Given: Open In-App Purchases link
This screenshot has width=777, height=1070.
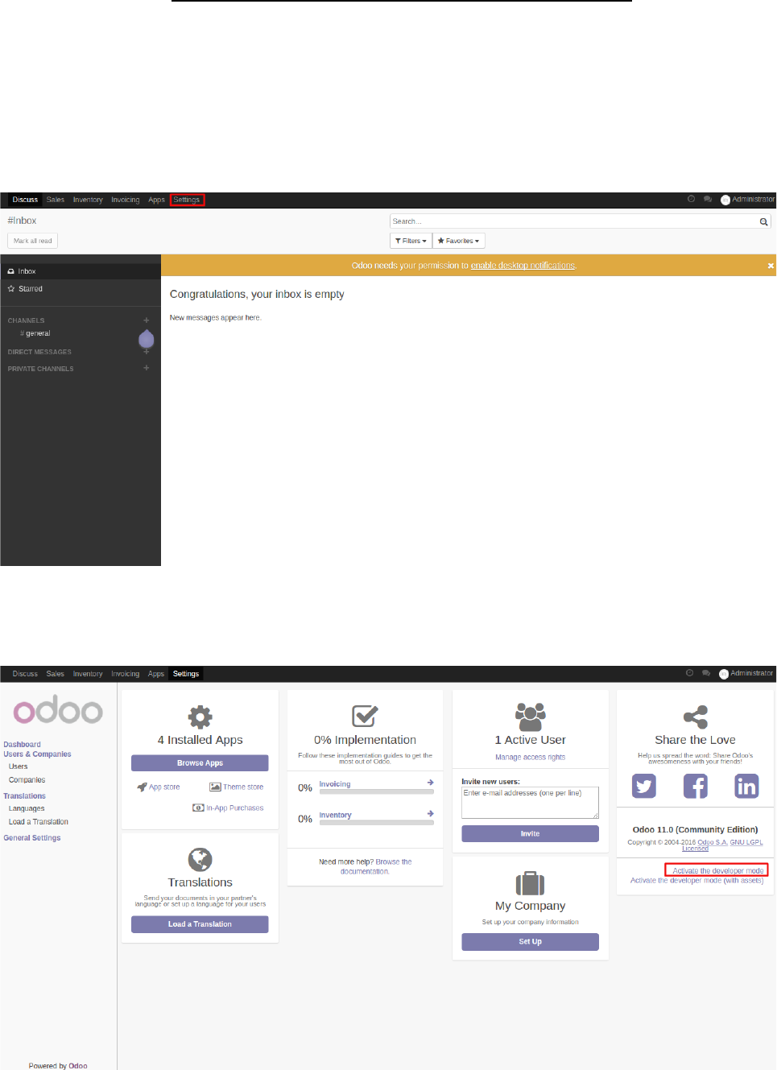Looking at the screenshot, I should click(229, 808).
